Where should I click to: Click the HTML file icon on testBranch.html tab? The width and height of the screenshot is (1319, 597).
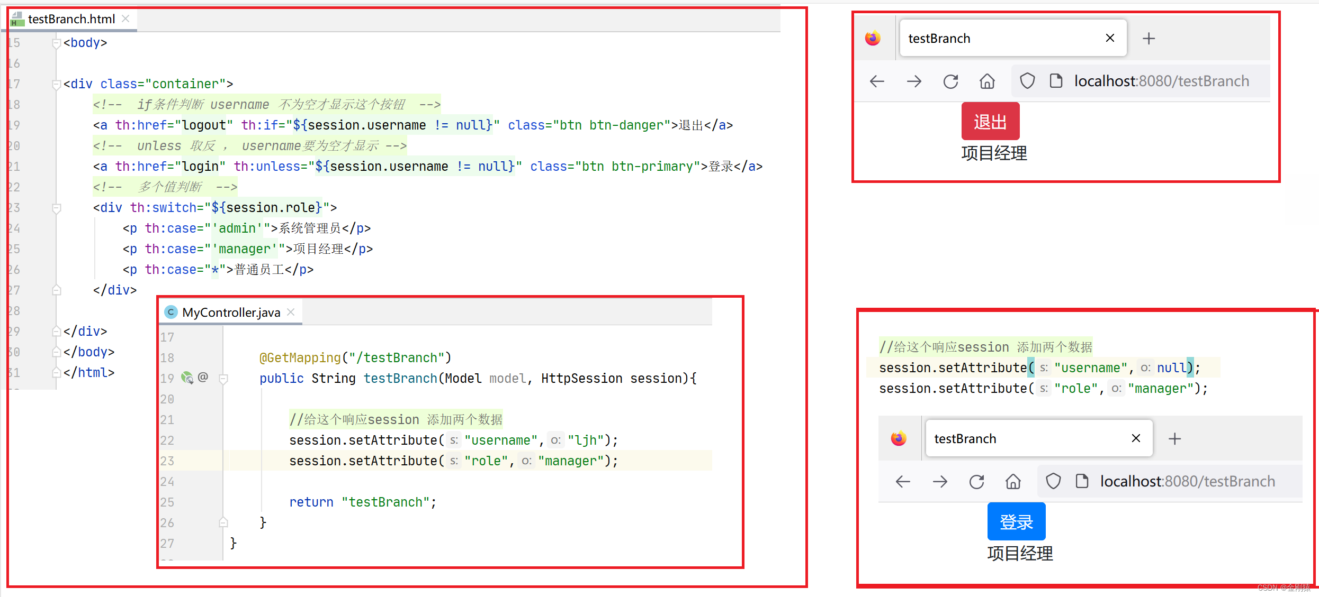pyautogui.click(x=17, y=20)
